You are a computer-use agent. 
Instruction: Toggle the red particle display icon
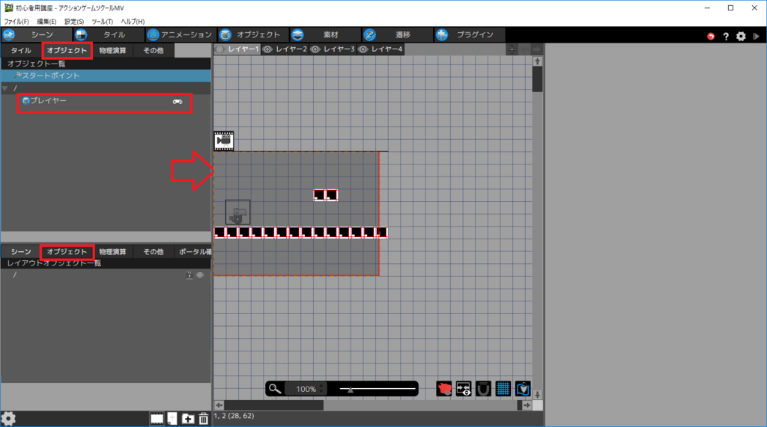coord(444,389)
